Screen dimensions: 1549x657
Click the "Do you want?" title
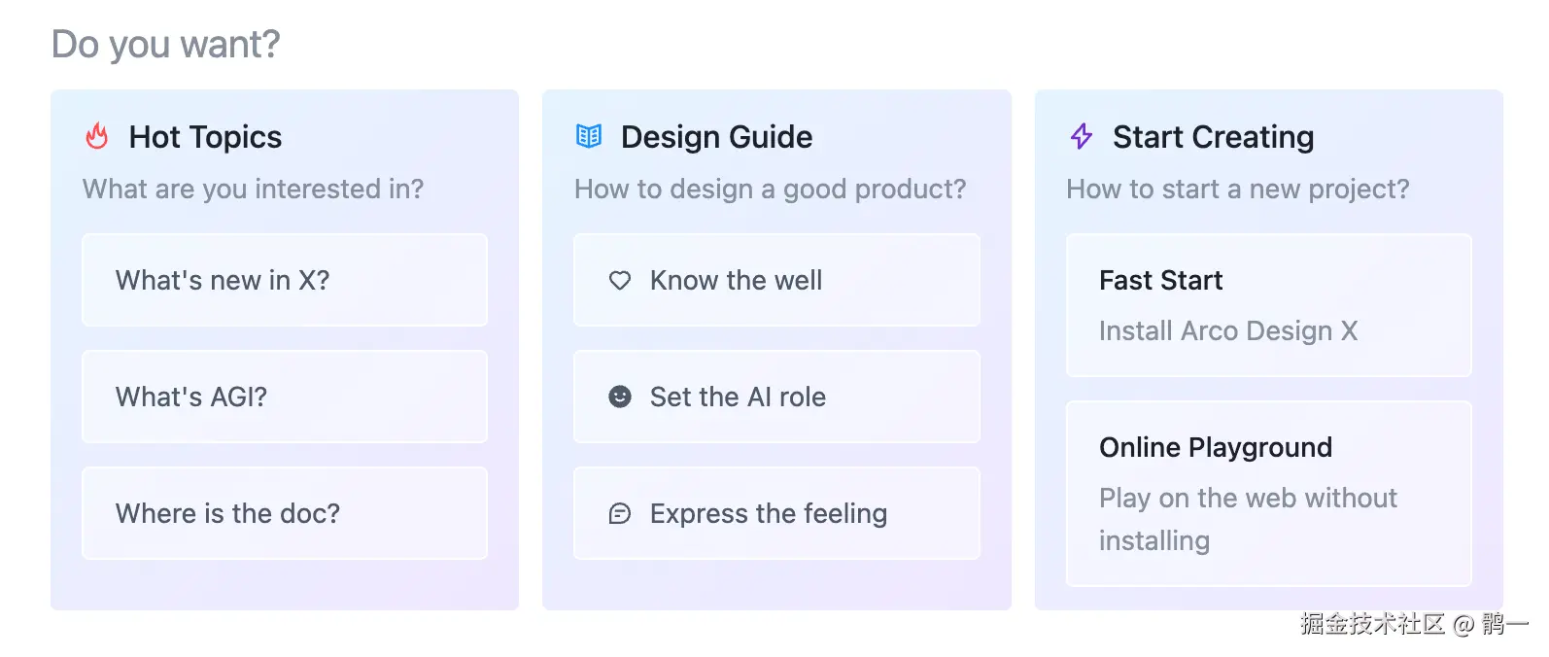click(x=165, y=44)
